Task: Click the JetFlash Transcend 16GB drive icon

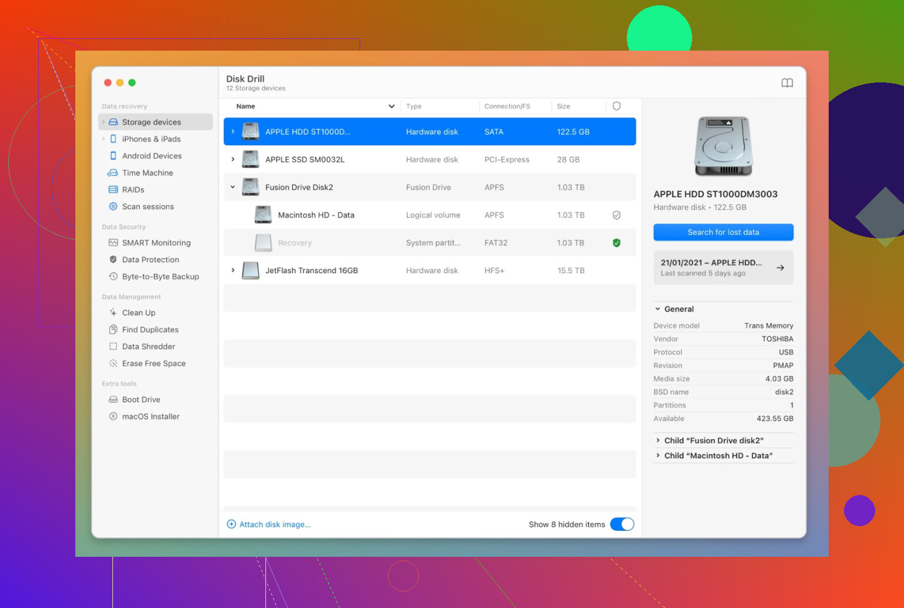Action: click(251, 271)
